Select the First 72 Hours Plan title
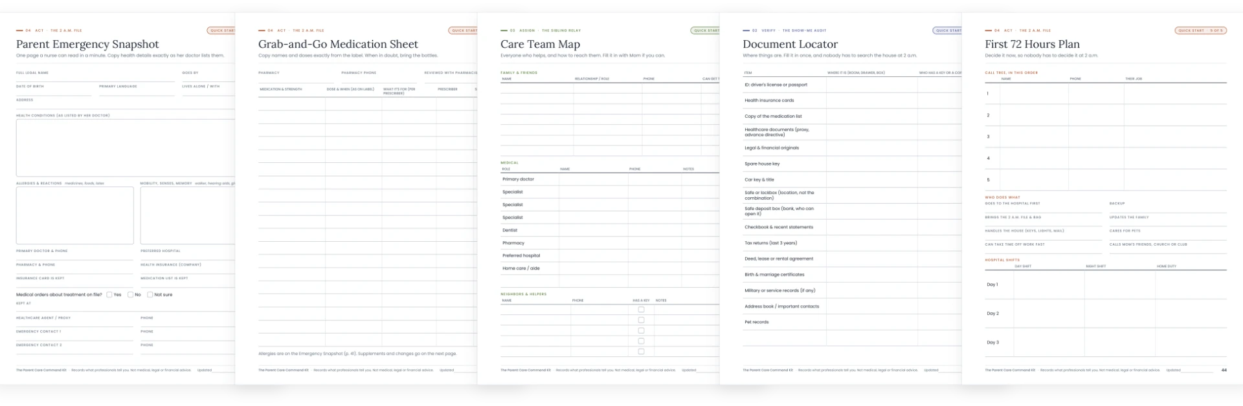The image size is (1243, 406). [1032, 44]
